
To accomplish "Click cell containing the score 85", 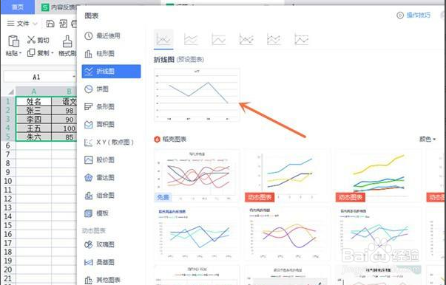I will click(x=64, y=137).
